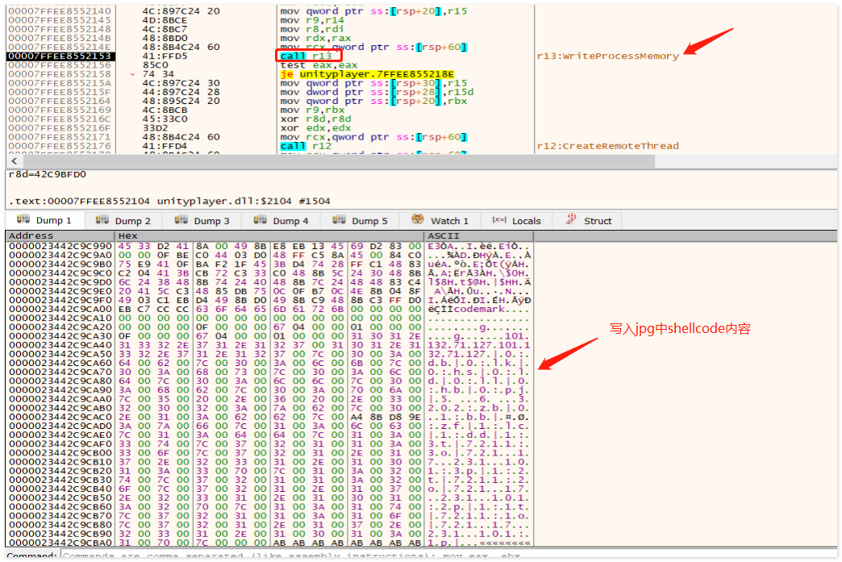
Task: Click opcode bytes "33D2"
Action: tap(155, 127)
